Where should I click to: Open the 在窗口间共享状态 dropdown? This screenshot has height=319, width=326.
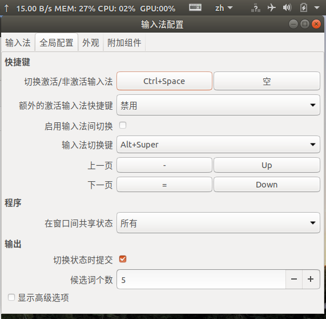pyautogui.click(x=218, y=223)
